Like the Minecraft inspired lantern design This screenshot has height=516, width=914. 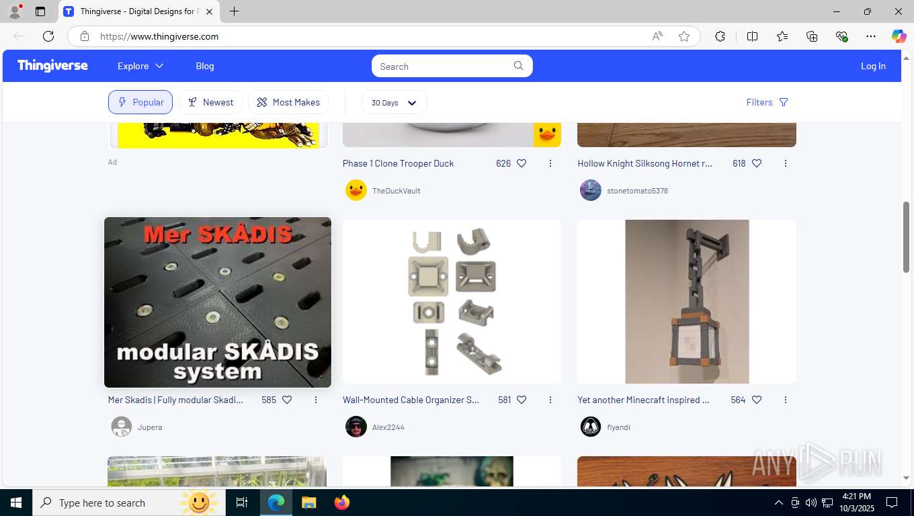click(x=757, y=400)
